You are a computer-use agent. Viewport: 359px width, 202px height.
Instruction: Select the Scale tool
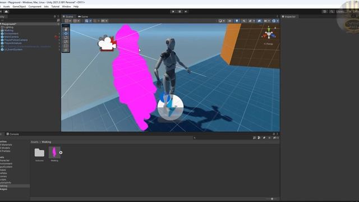point(66,42)
